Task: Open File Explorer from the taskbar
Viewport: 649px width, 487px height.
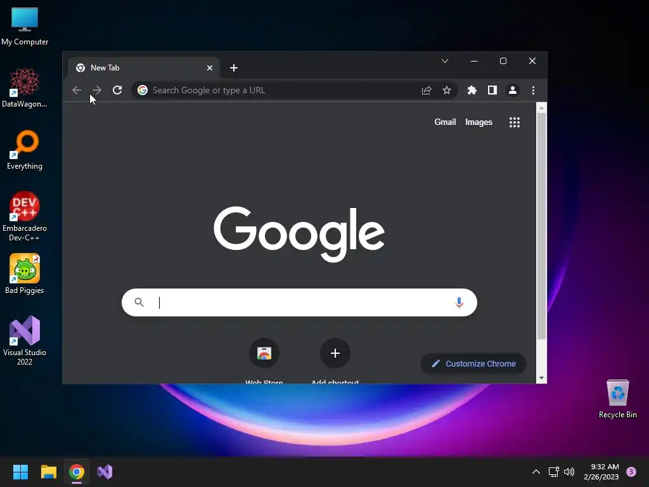Action: [x=48, y=472]
